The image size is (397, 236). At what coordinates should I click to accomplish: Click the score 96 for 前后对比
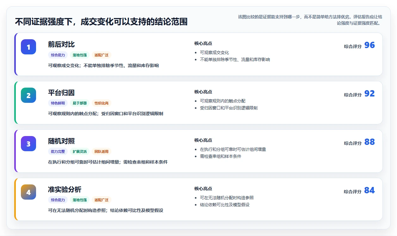point(369,45)
